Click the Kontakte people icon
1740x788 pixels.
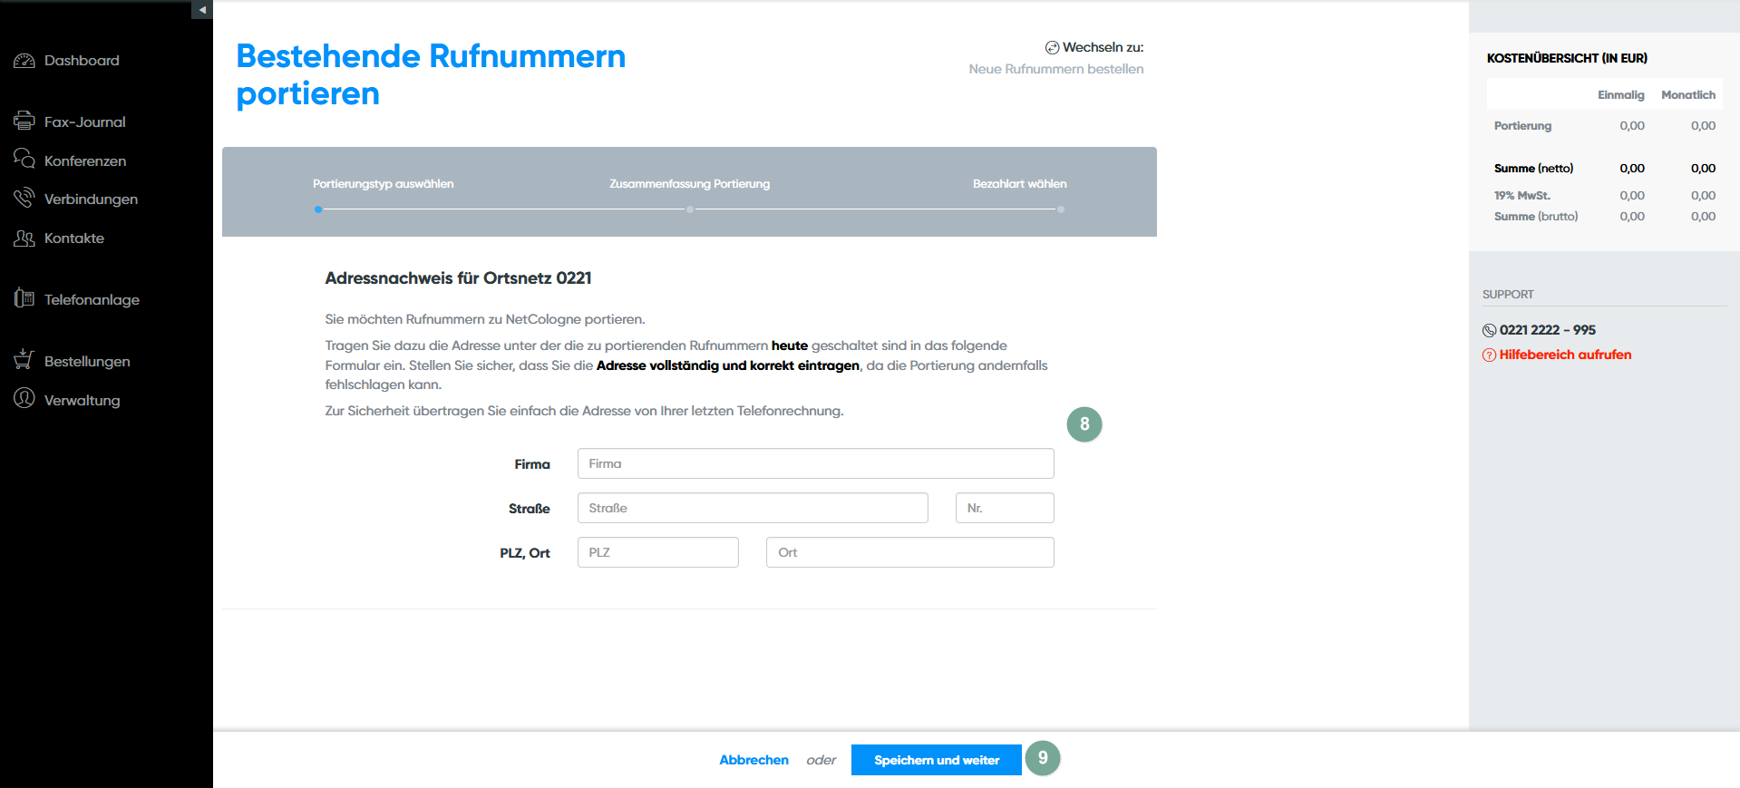point(24,238)
